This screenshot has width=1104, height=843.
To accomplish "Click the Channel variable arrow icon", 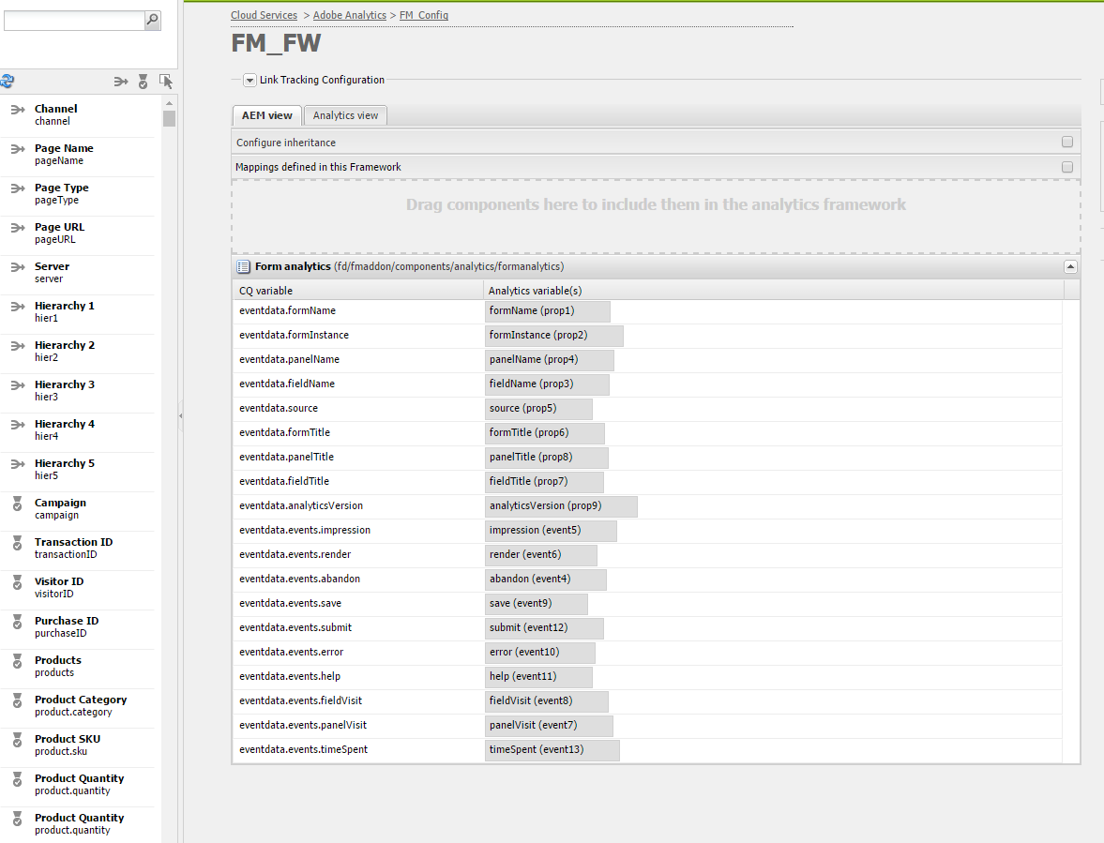I will [19, 109].
